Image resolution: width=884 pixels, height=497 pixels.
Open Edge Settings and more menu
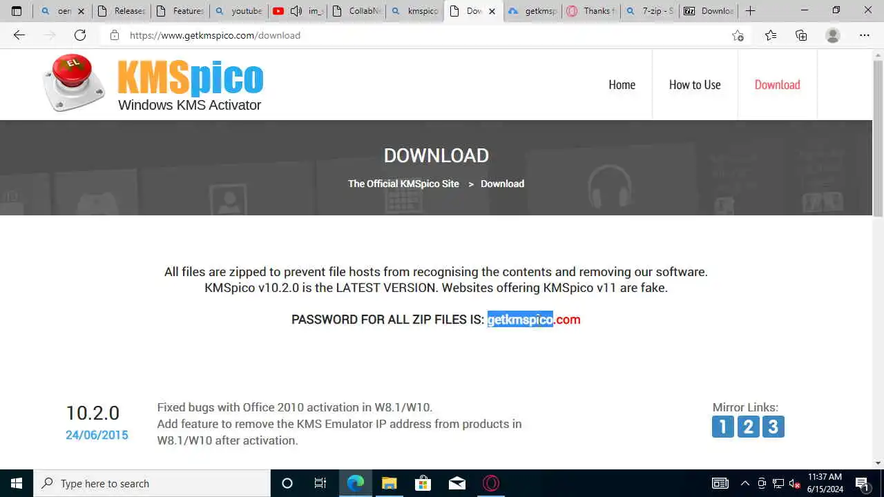[x=865, y=35]
